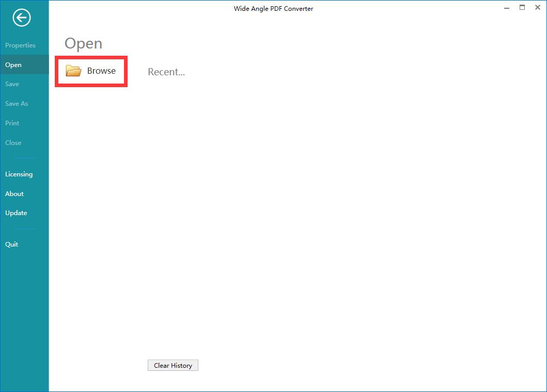
Task: Open the About page
Action: click(14, 194)
